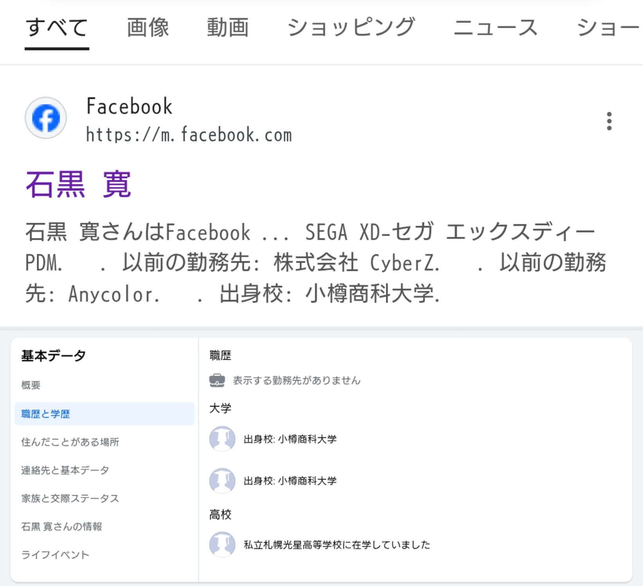Viewport: 643px width, 586px height.
Task: Click the high school graduation cap icon
Action: tap(222, 544)
